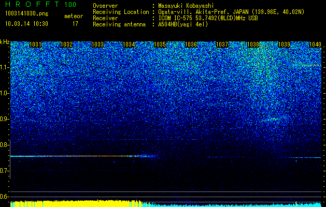326x207 pixels.
Task: Click the A504HB(yagi 4el) antenna text
Action: (183, 24)
